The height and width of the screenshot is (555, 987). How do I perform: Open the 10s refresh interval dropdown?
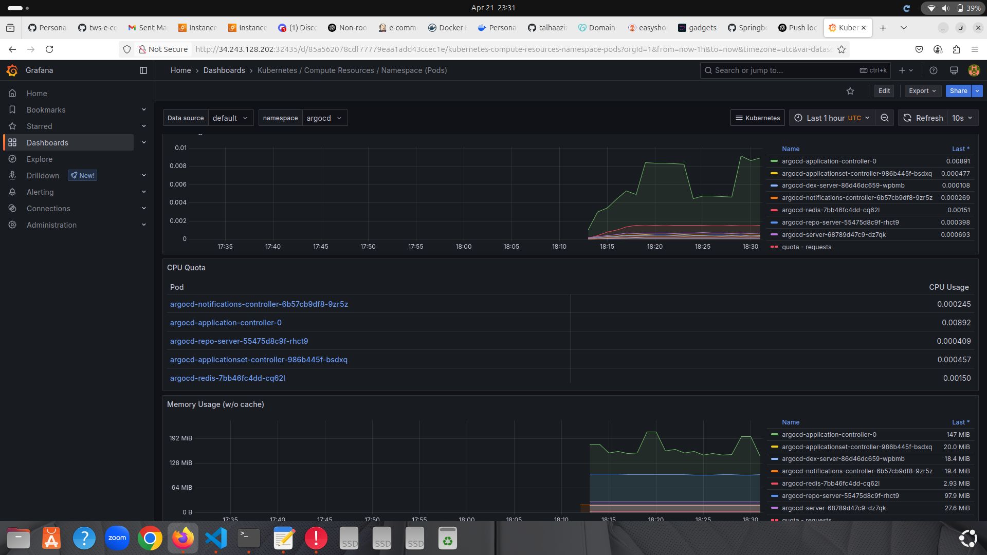tap(962, 118)
